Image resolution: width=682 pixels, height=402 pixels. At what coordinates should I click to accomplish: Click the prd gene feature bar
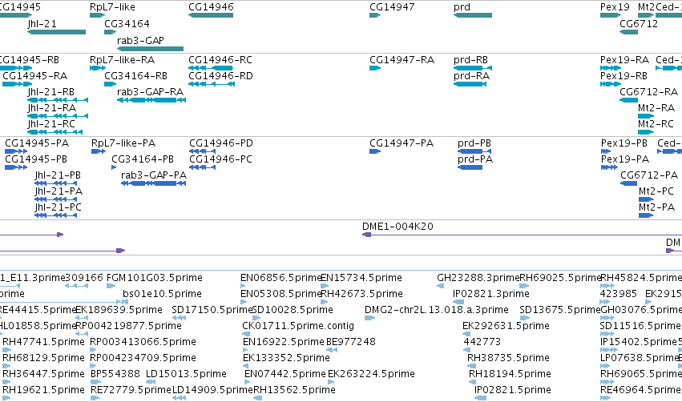pos(472,15)
